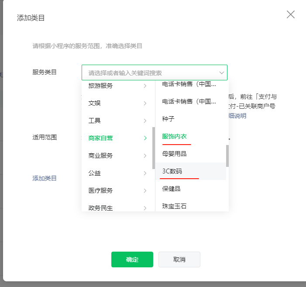Select 种子 subcategory
Viewport: 306px width, 287px height.
(168, 119)
